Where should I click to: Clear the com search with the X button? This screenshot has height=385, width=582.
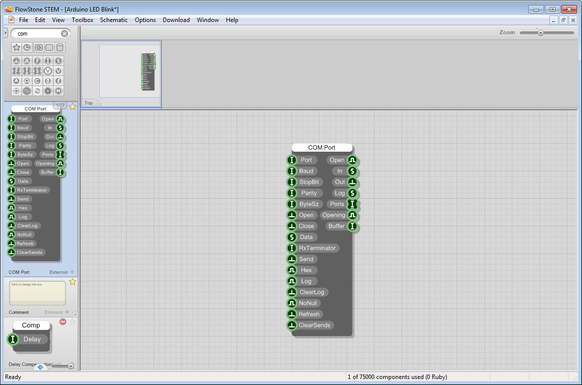coord(64,33)
